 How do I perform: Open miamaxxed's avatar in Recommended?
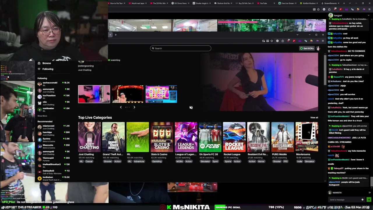pos(40,127)
